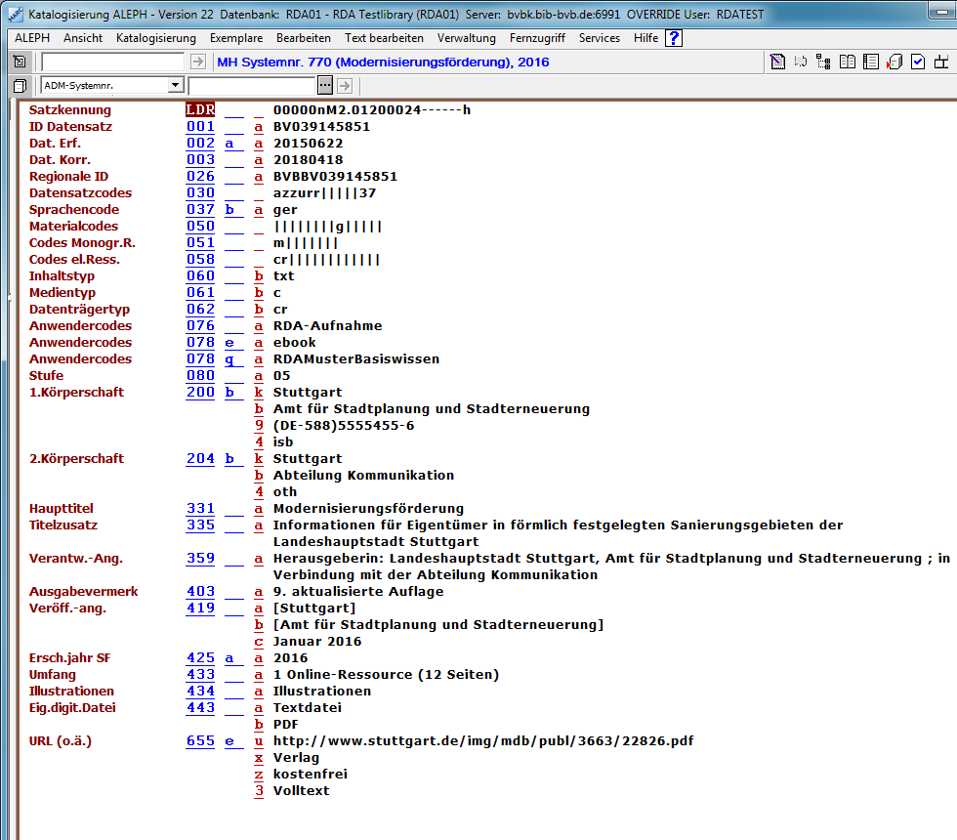This screenshot has width=957, height=840.
Task: Open the tree overview icon in toolbar
Action: click(823, 62)
